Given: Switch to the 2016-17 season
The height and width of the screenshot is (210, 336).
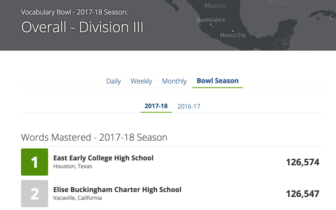Looking at the screenshot, I should point(189,106).
